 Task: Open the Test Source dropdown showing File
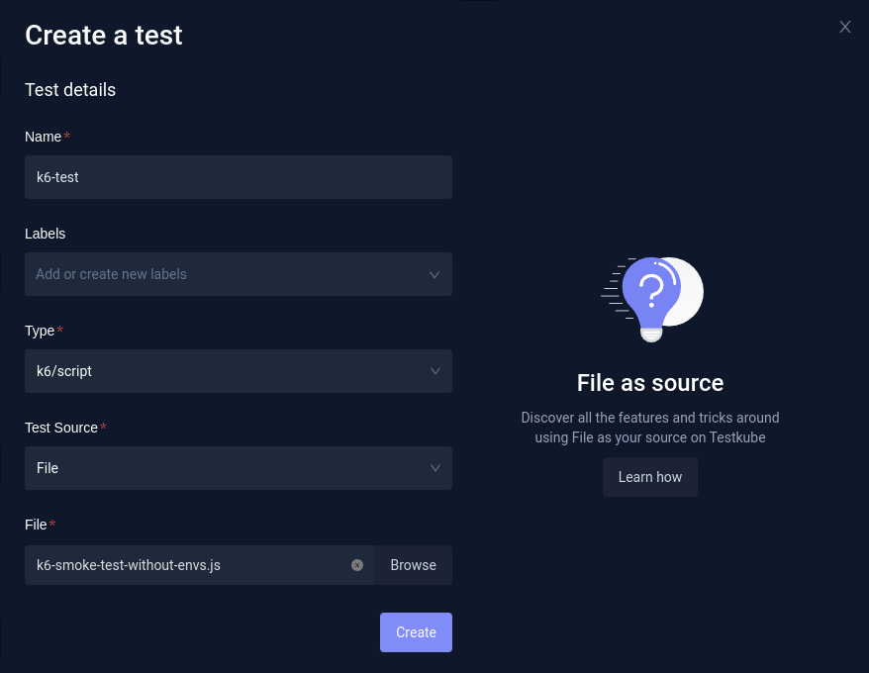[238, 468]
